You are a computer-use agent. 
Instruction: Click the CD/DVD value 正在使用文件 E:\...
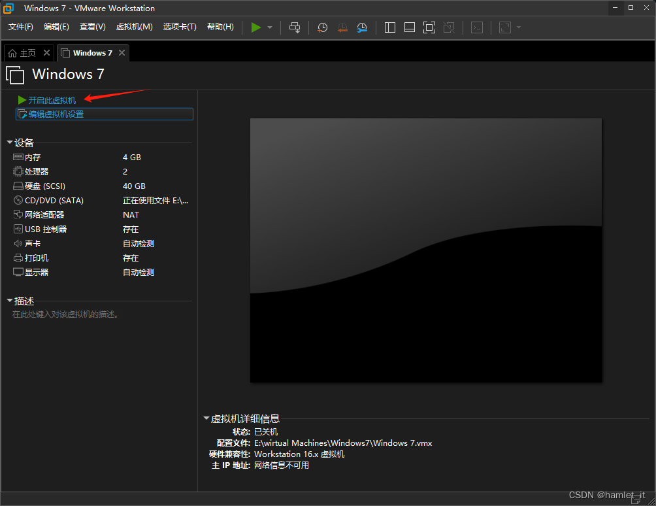[x=156, y=201]
